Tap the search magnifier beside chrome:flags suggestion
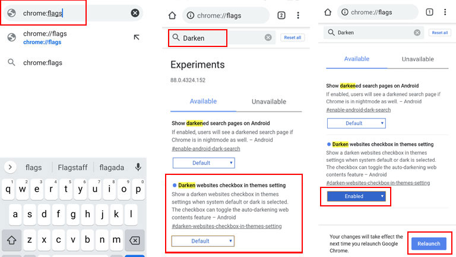Viewport: 456px width, 257px height. pyautogui.click(x=11, y=62)
